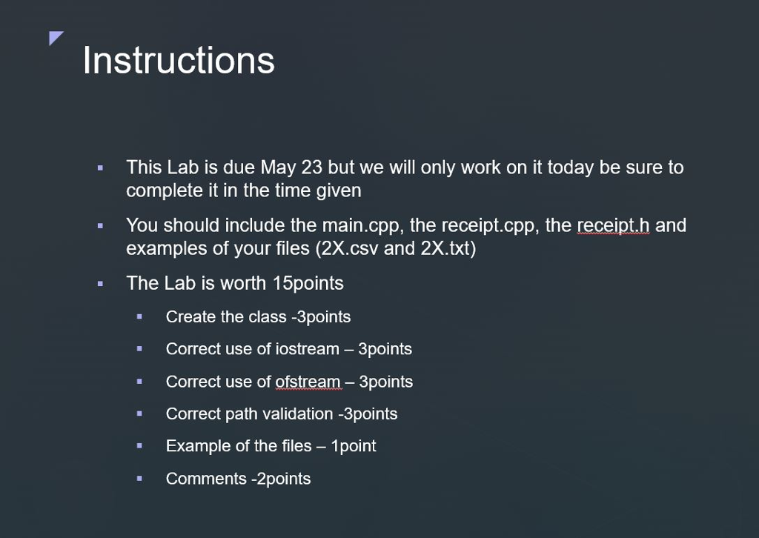Click the sub-bullet marker beside "Example of the files"

[139, 446]
